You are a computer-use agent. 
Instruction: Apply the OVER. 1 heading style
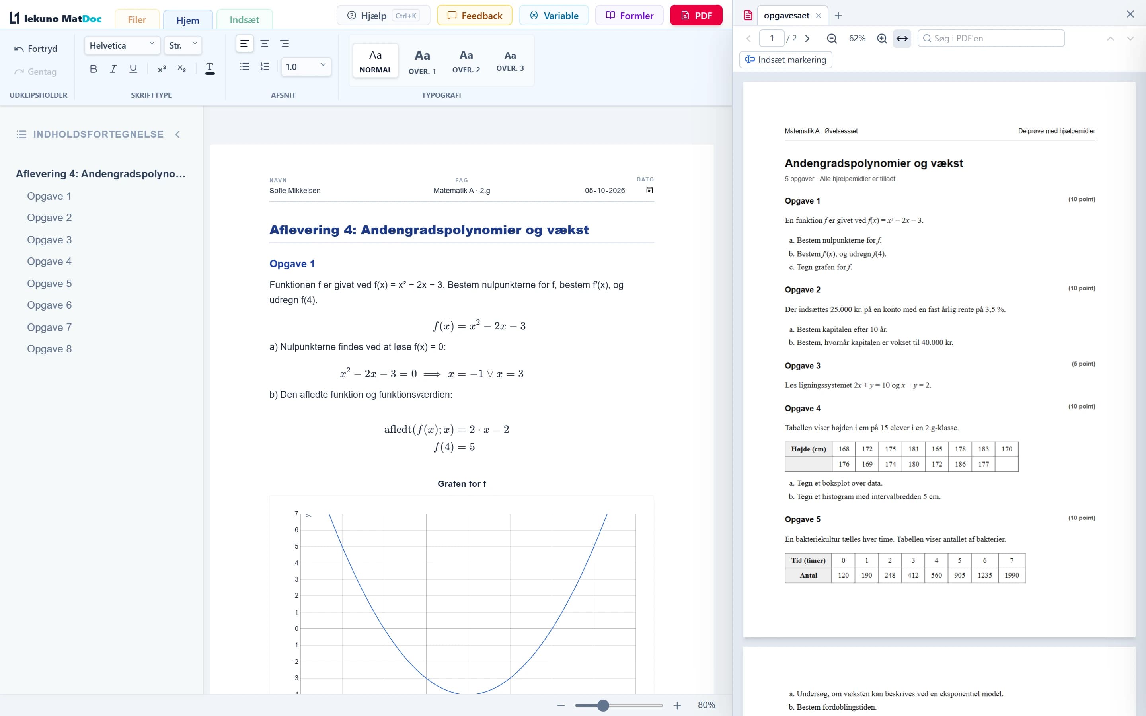tap(423, 61)
